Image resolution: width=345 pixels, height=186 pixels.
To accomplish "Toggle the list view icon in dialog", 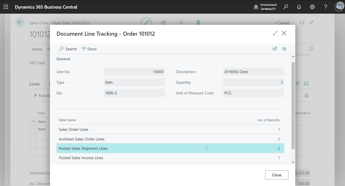I will coord(284,49).
